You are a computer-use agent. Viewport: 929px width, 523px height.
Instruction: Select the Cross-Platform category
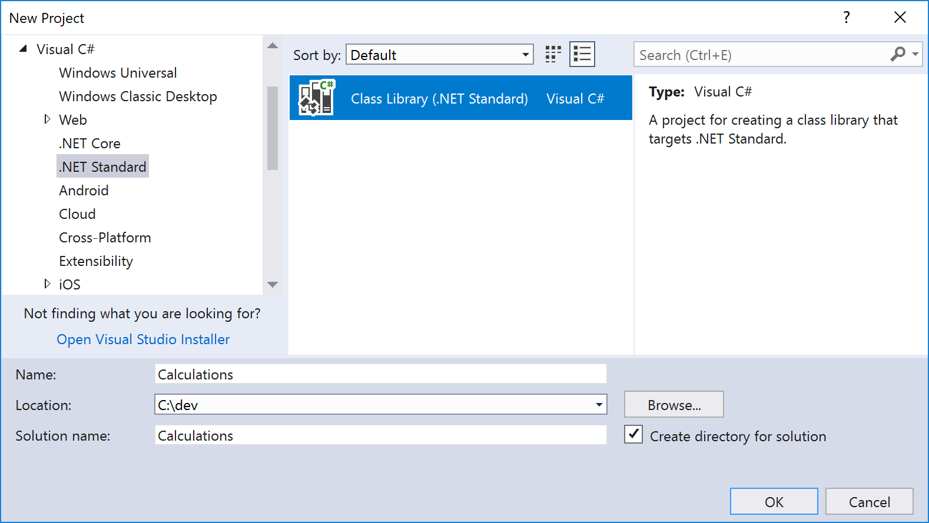pos(105,238)
